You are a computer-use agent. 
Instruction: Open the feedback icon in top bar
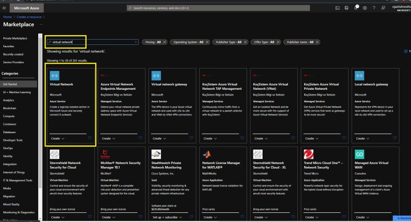point(383,8)
